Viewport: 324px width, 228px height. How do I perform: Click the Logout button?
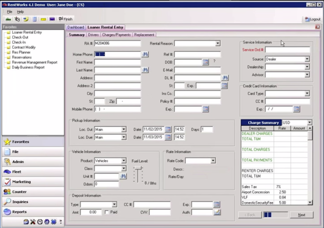313,19
